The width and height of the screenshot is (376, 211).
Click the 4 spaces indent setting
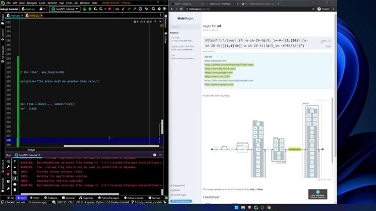point(89,202)
